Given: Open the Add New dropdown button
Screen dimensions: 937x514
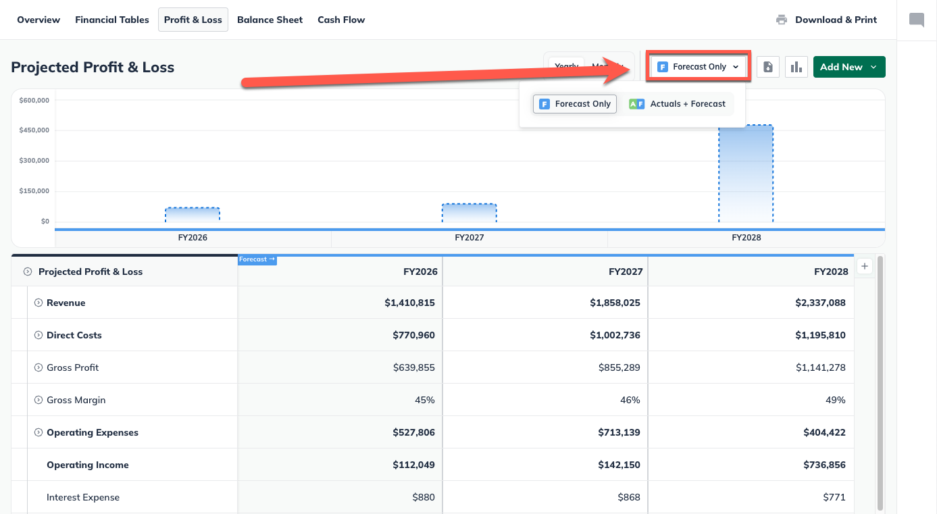Looking at the screenshot, I should coord(849,67).
